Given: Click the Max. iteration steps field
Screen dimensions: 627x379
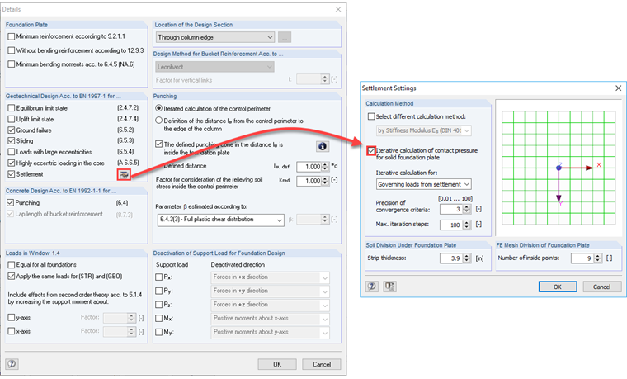Looking at the screenshot, I should (451, 225).
